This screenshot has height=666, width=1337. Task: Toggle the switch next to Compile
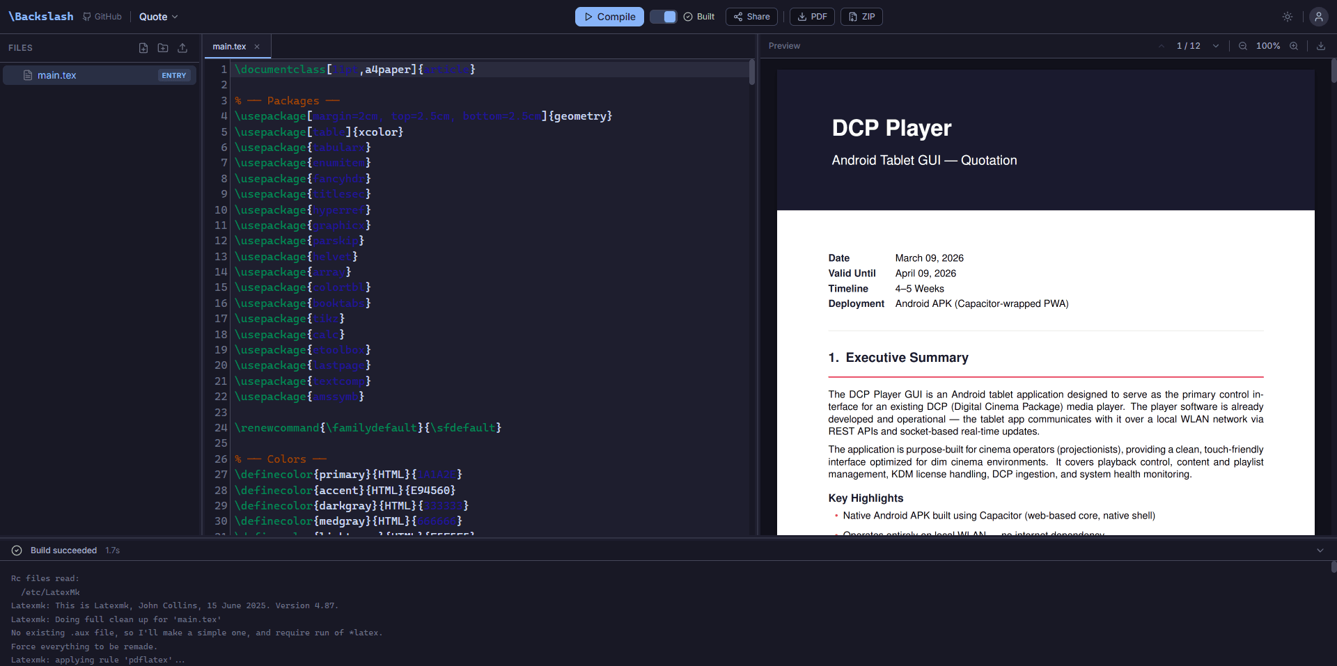click(662, 16)
